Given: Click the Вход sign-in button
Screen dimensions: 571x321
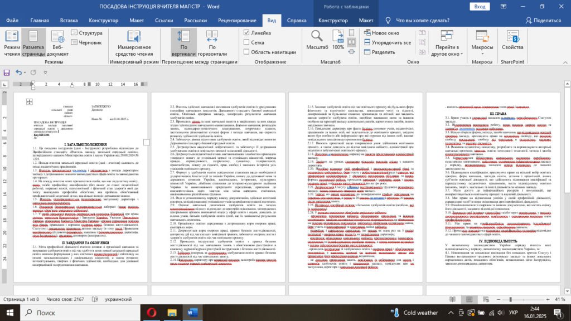Looking at the screenshot, I should coord(480,7).
